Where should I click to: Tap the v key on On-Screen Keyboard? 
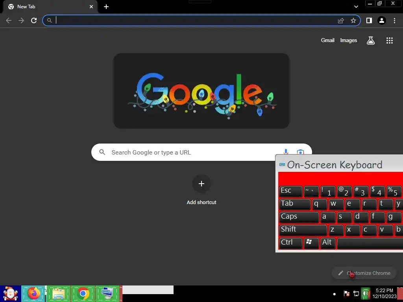point(386,230)
